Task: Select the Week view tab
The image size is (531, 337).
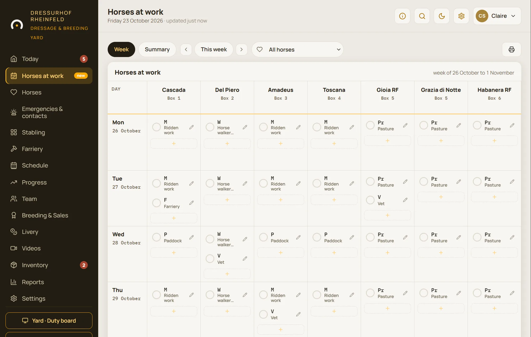Action: tap(121, 49)
